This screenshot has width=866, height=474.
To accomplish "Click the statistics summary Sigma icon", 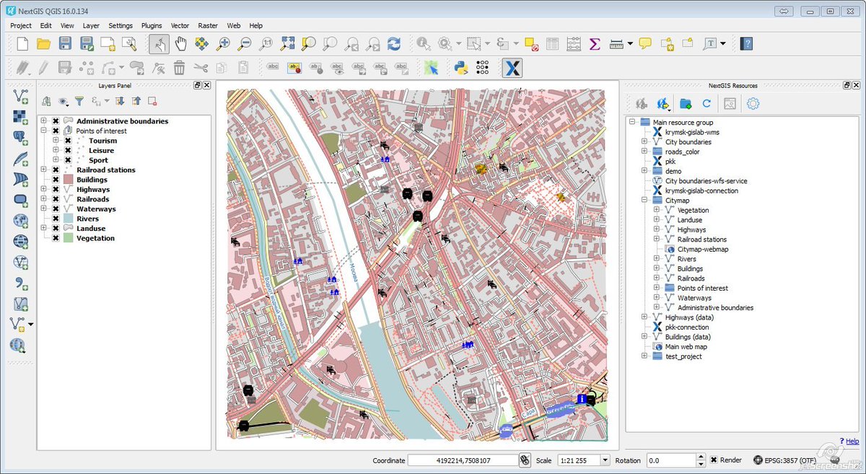I will [x=594, y=43].
